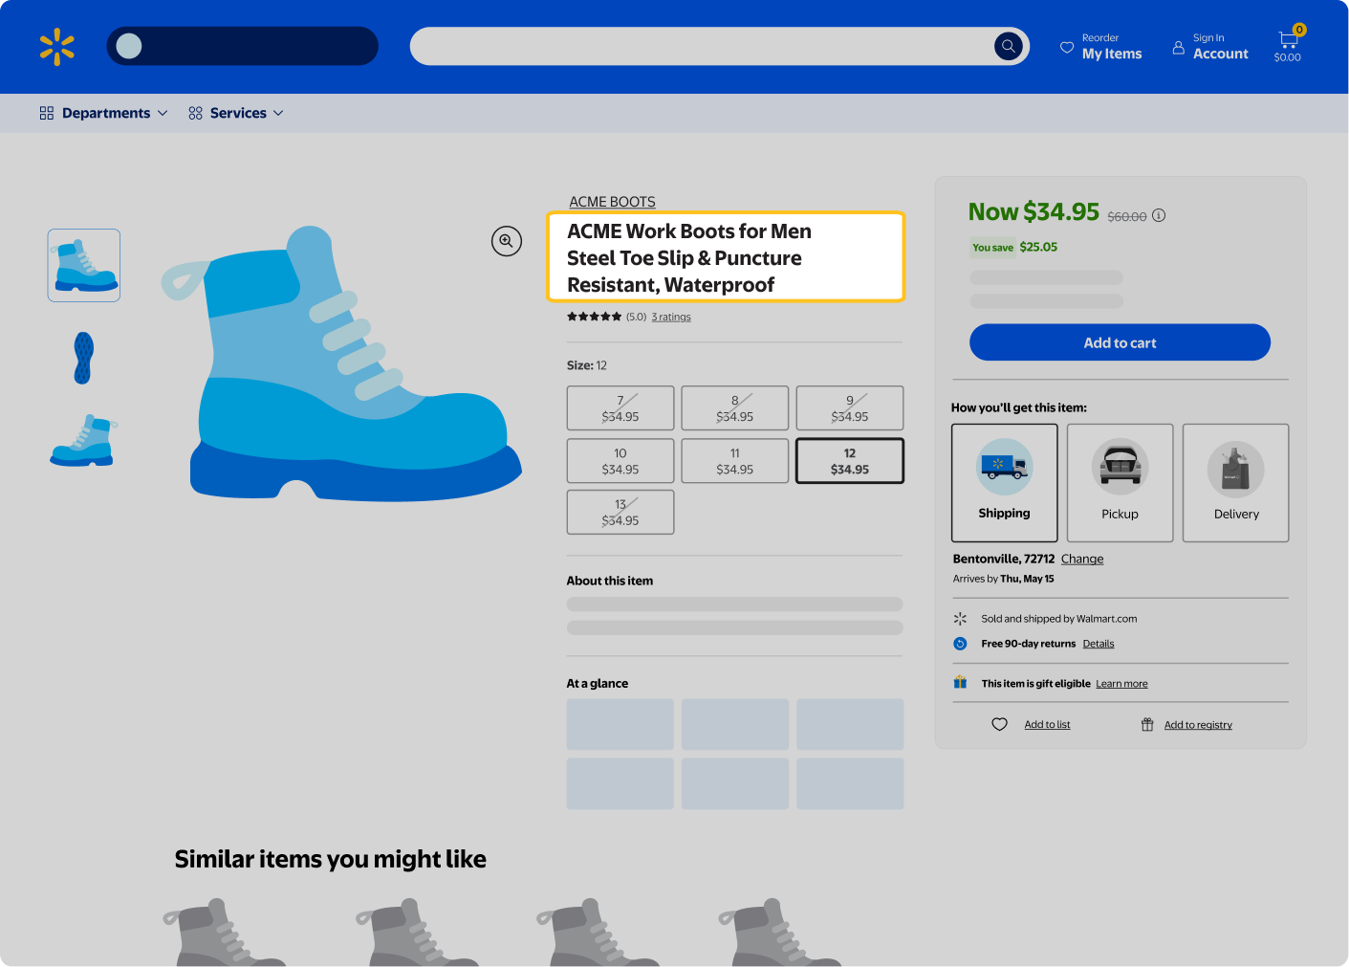Select the third boot thumbnail
Screen dimensions: 1349x967
84,441
